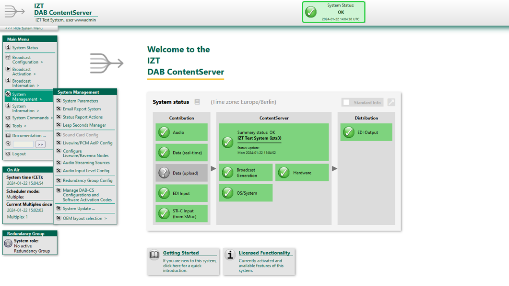Click the Documentation book icon
This screenshot has height=286, width=509.
click(x=8, y=135)
